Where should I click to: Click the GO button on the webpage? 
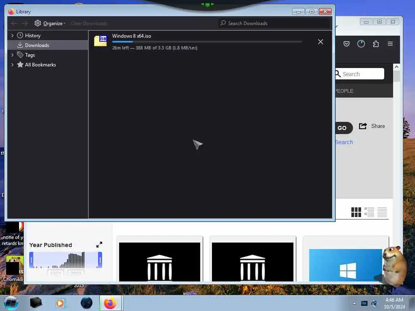[344, 128]
